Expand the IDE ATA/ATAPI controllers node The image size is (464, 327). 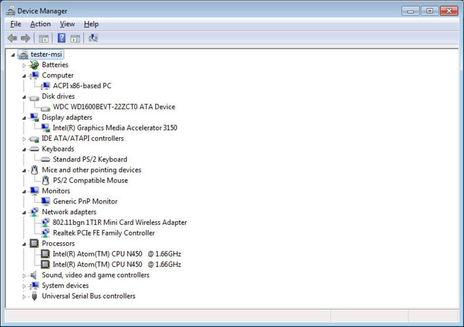click(x=24, y=139)
